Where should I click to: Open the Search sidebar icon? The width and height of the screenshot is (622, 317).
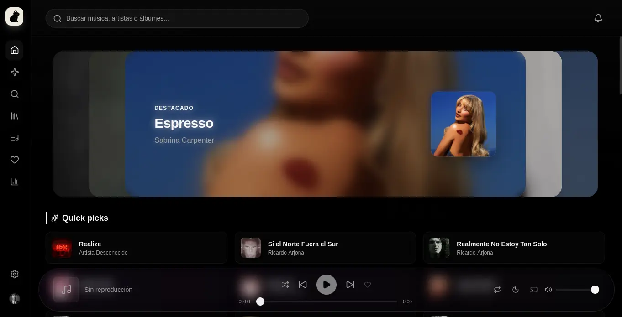tap(15, 94)
